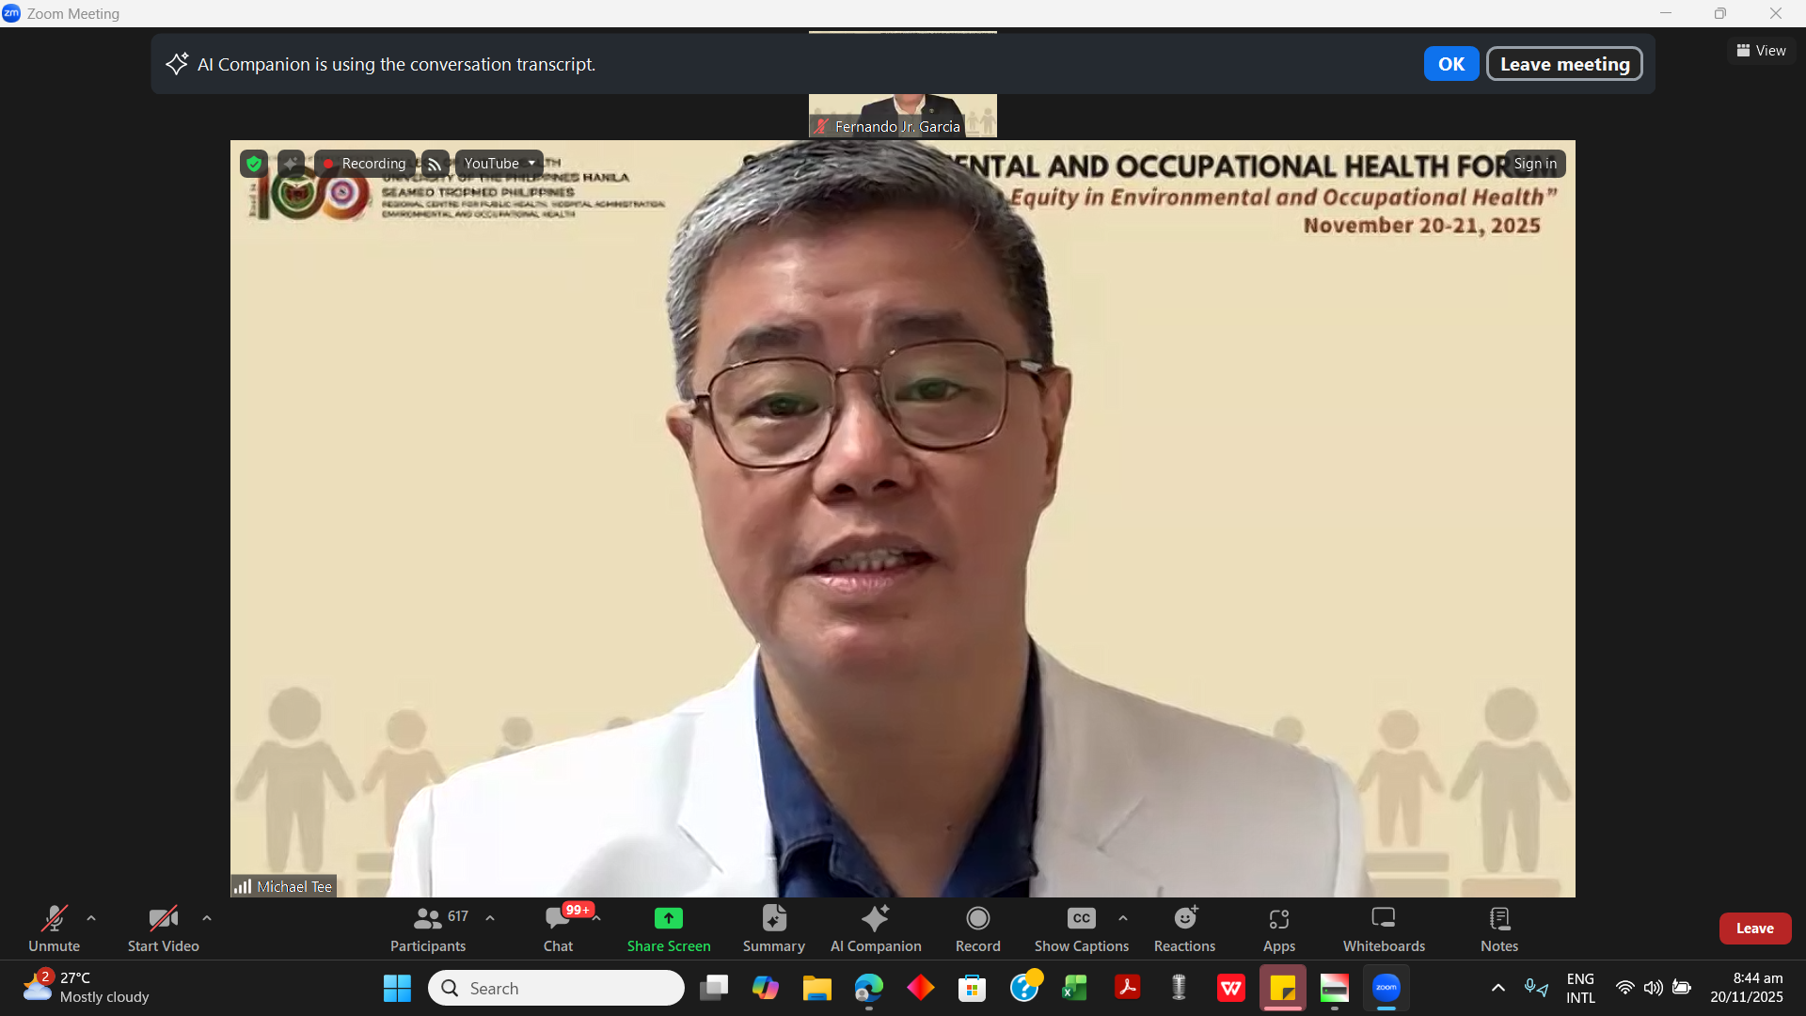The height and width of the screenshot is (1016, 1806).
Task: Click OK on AI Companion notice
Action: (1450, 64)
